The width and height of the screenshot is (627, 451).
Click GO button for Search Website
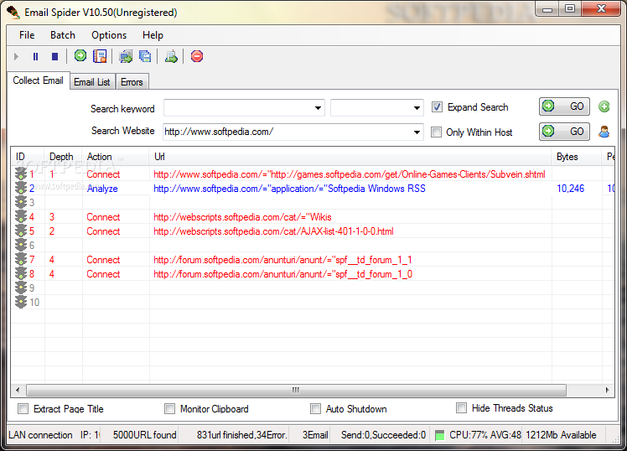tap(564, 132)
